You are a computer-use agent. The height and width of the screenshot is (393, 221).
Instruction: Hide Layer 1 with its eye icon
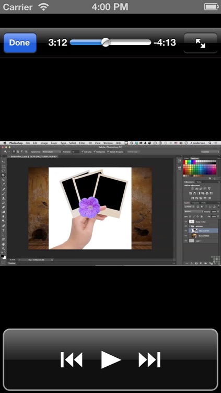[x=185, y=241]
